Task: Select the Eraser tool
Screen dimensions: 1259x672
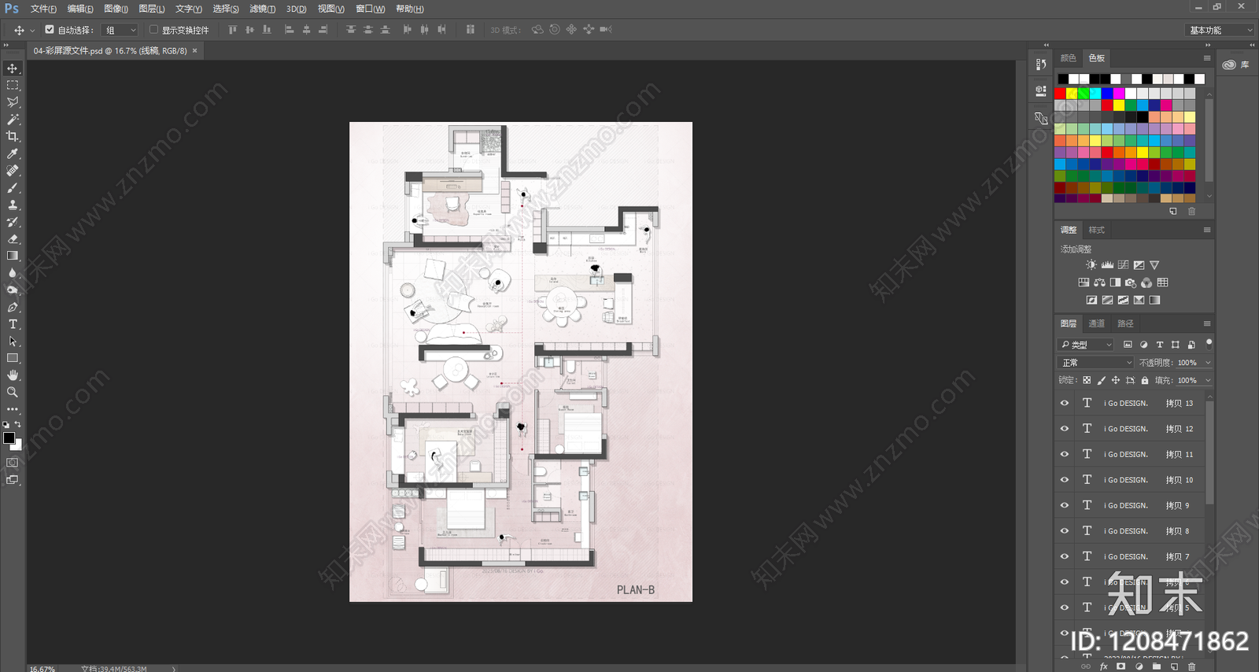Action: (13, 238)
